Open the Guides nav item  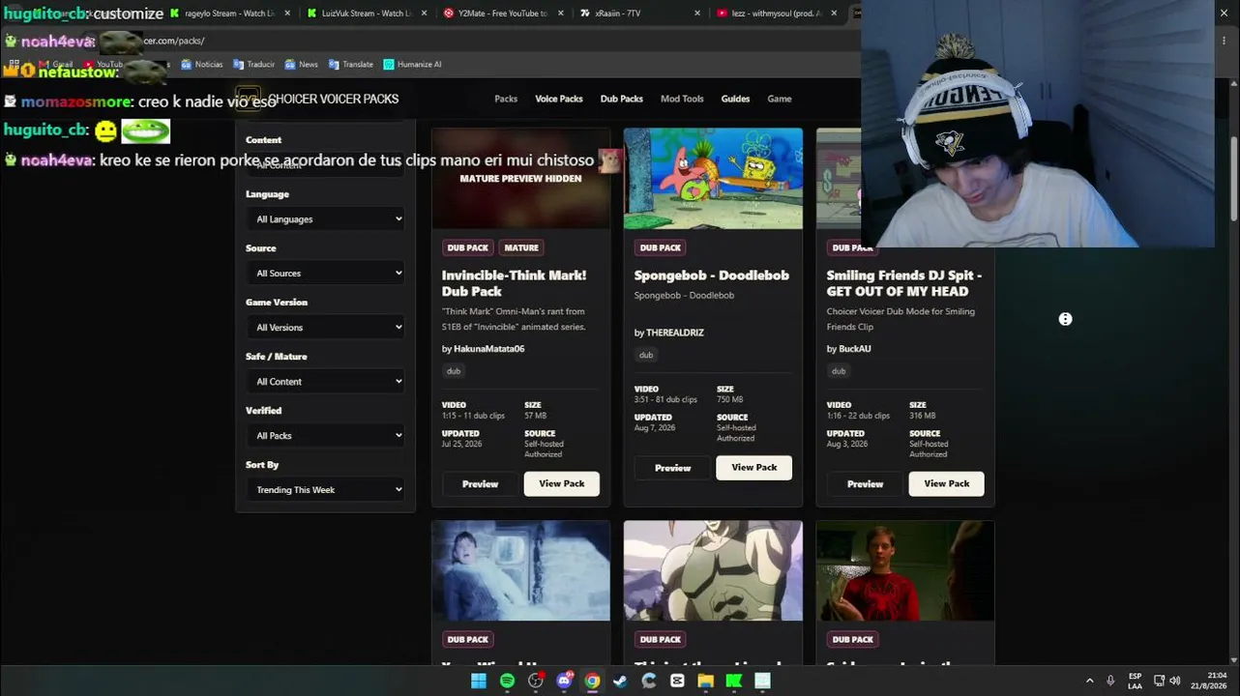click(x=735, y=99)
